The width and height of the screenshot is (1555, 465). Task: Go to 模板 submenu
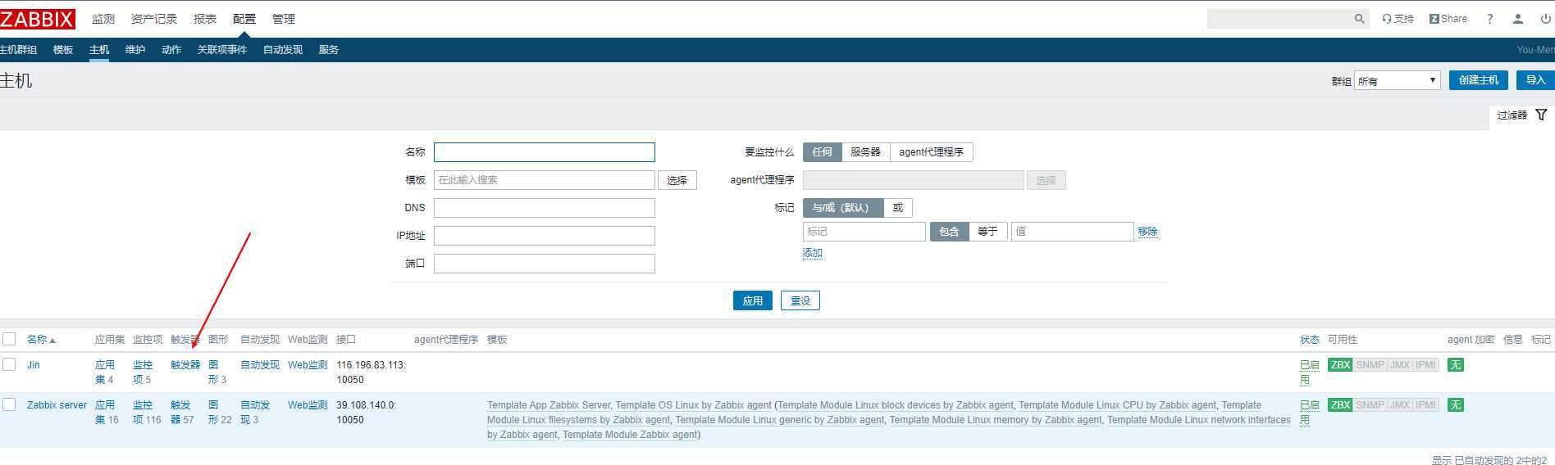click(63, 50)
